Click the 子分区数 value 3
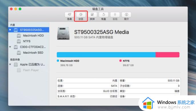Image resolution: width=196 pixels, height=111 pixels. [179, 86]
